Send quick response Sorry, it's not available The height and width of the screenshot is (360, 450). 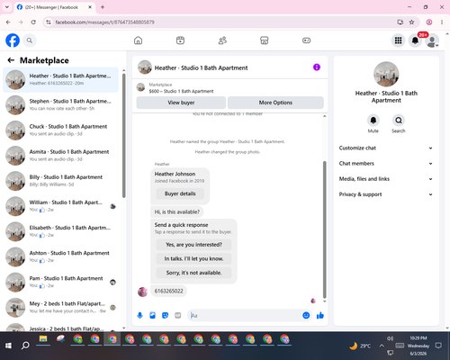[193, 273]
